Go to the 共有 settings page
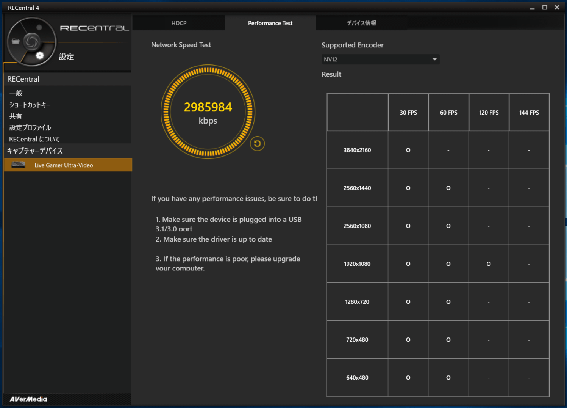 tap(16, 116)
